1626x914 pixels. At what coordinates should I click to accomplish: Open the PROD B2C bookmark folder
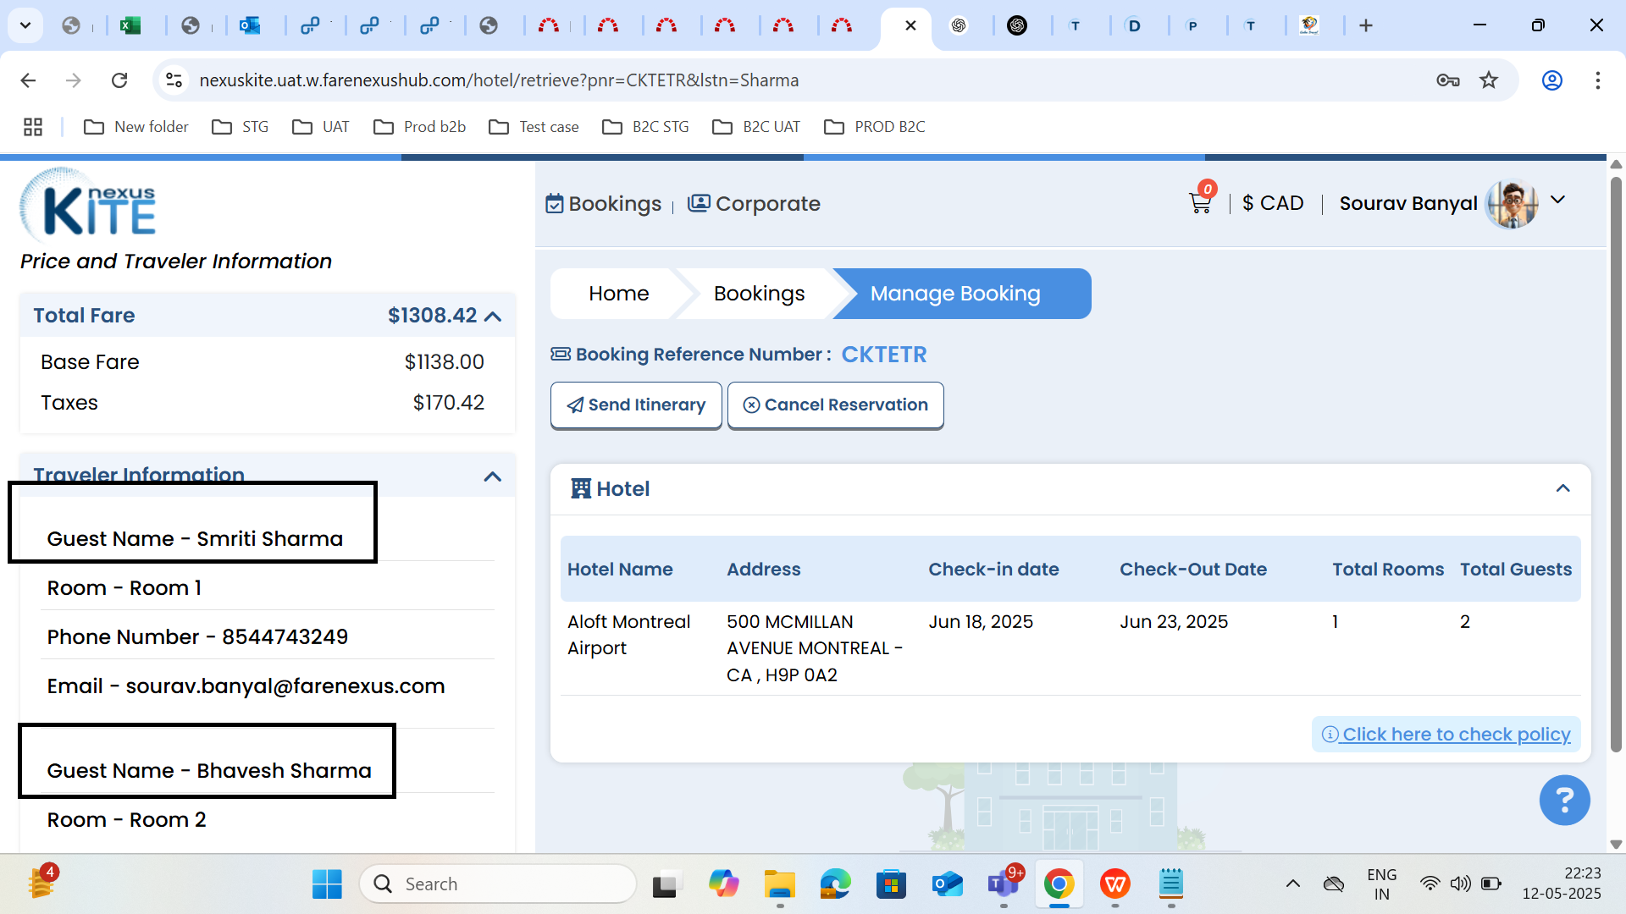[875, 127]
